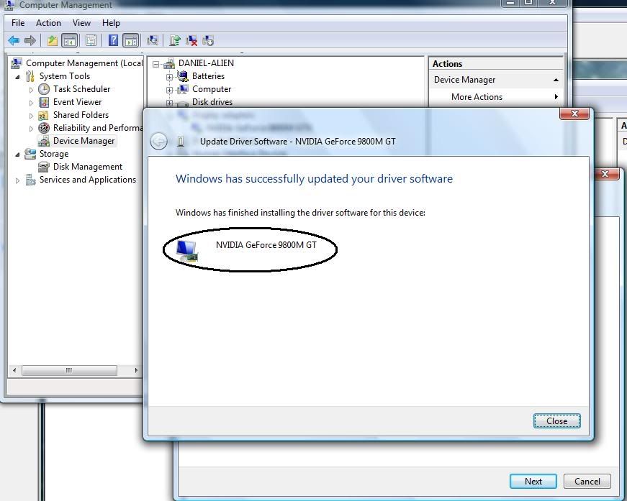Screen dimensions: 627x501
Task: Click Update Driver Software toolbar icon
Action: click(175, 40)
